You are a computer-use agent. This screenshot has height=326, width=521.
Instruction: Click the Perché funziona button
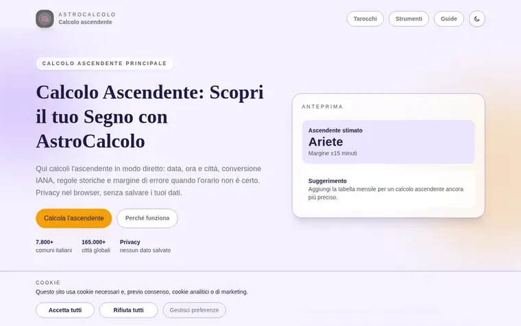147,218
